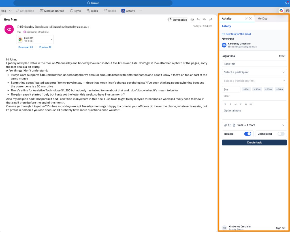Open the plan.pdf attachment
This screenshot has height=232, width=290.
click(33, 39)
